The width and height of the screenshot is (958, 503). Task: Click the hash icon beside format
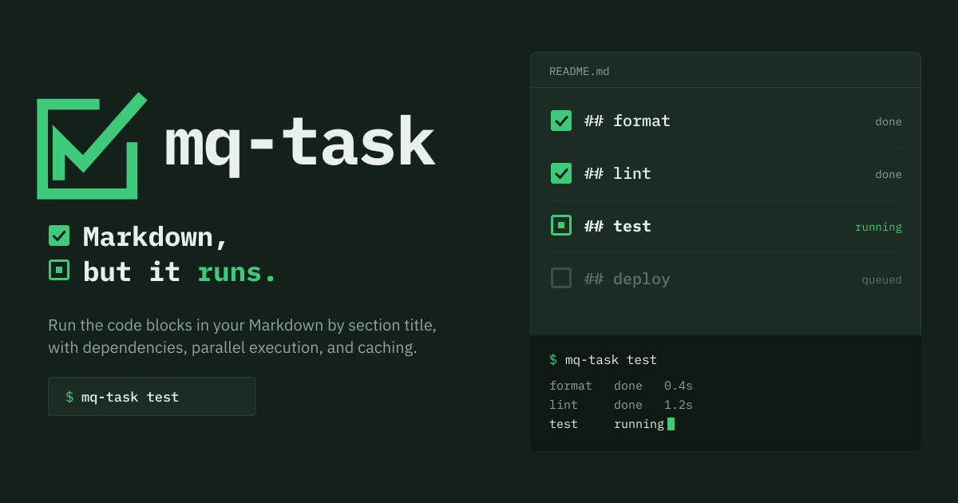(594, 121)
